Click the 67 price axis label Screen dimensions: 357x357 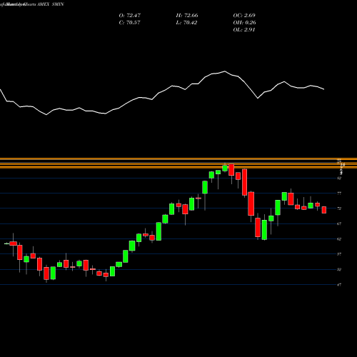(340, 223)
